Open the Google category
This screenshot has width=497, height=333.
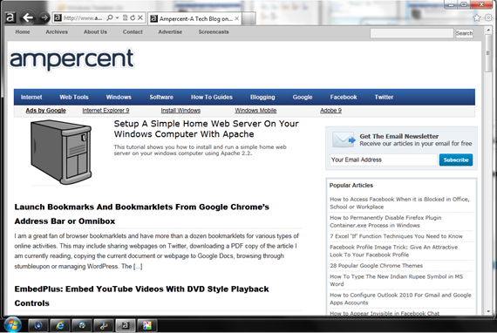pyautogui.click(x=303, y=98)
